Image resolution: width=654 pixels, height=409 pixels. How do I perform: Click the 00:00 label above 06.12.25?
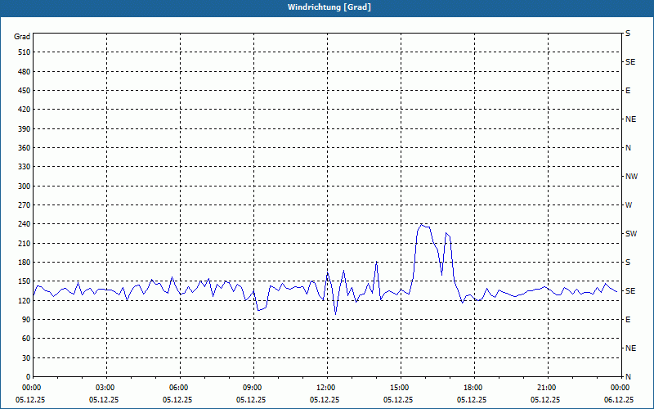point(620,387)
